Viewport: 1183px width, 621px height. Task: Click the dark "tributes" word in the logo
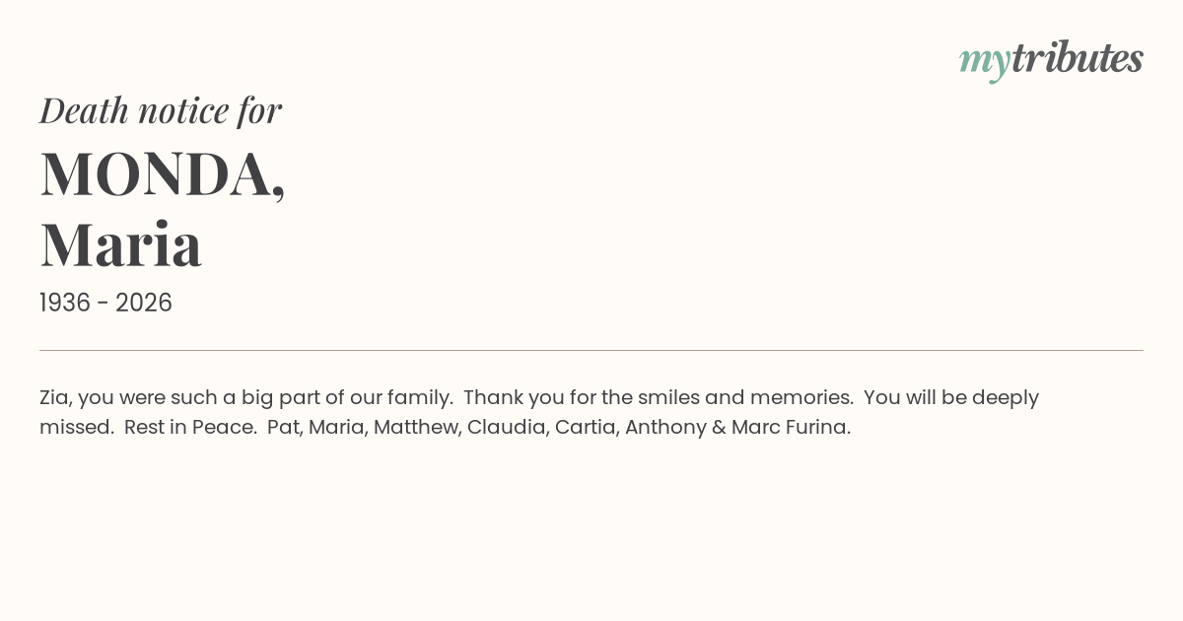(x=1077, y=58)
